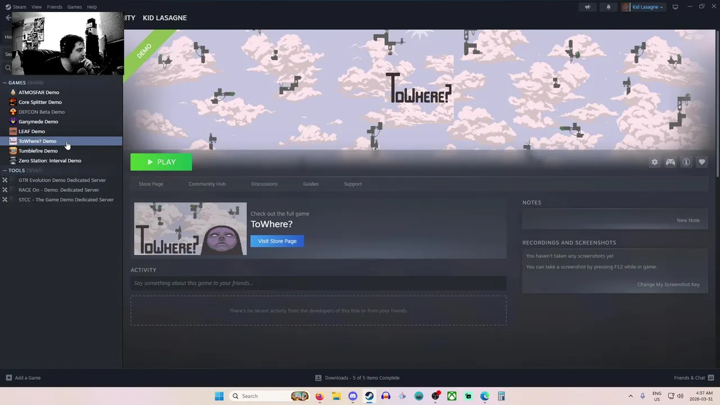Open Steam announcements megaphone icon
The height and width of the screenshot is (405, 720).
point(587,7)
